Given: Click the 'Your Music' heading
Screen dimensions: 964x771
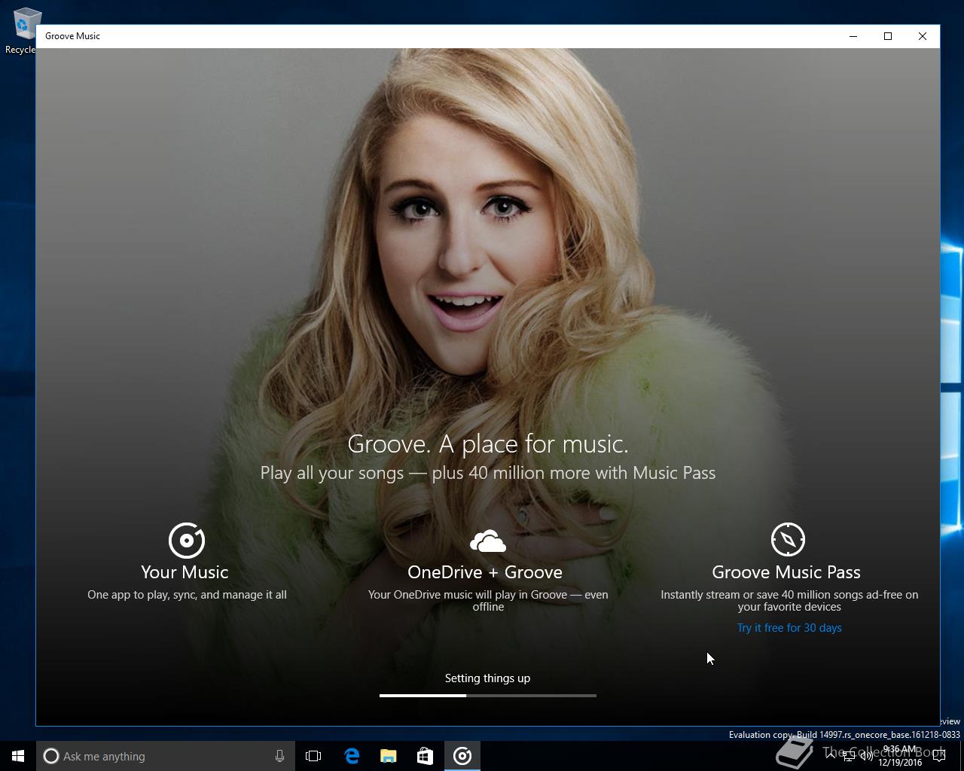Looking at the screenshot, I should click(x=185, y=572).
